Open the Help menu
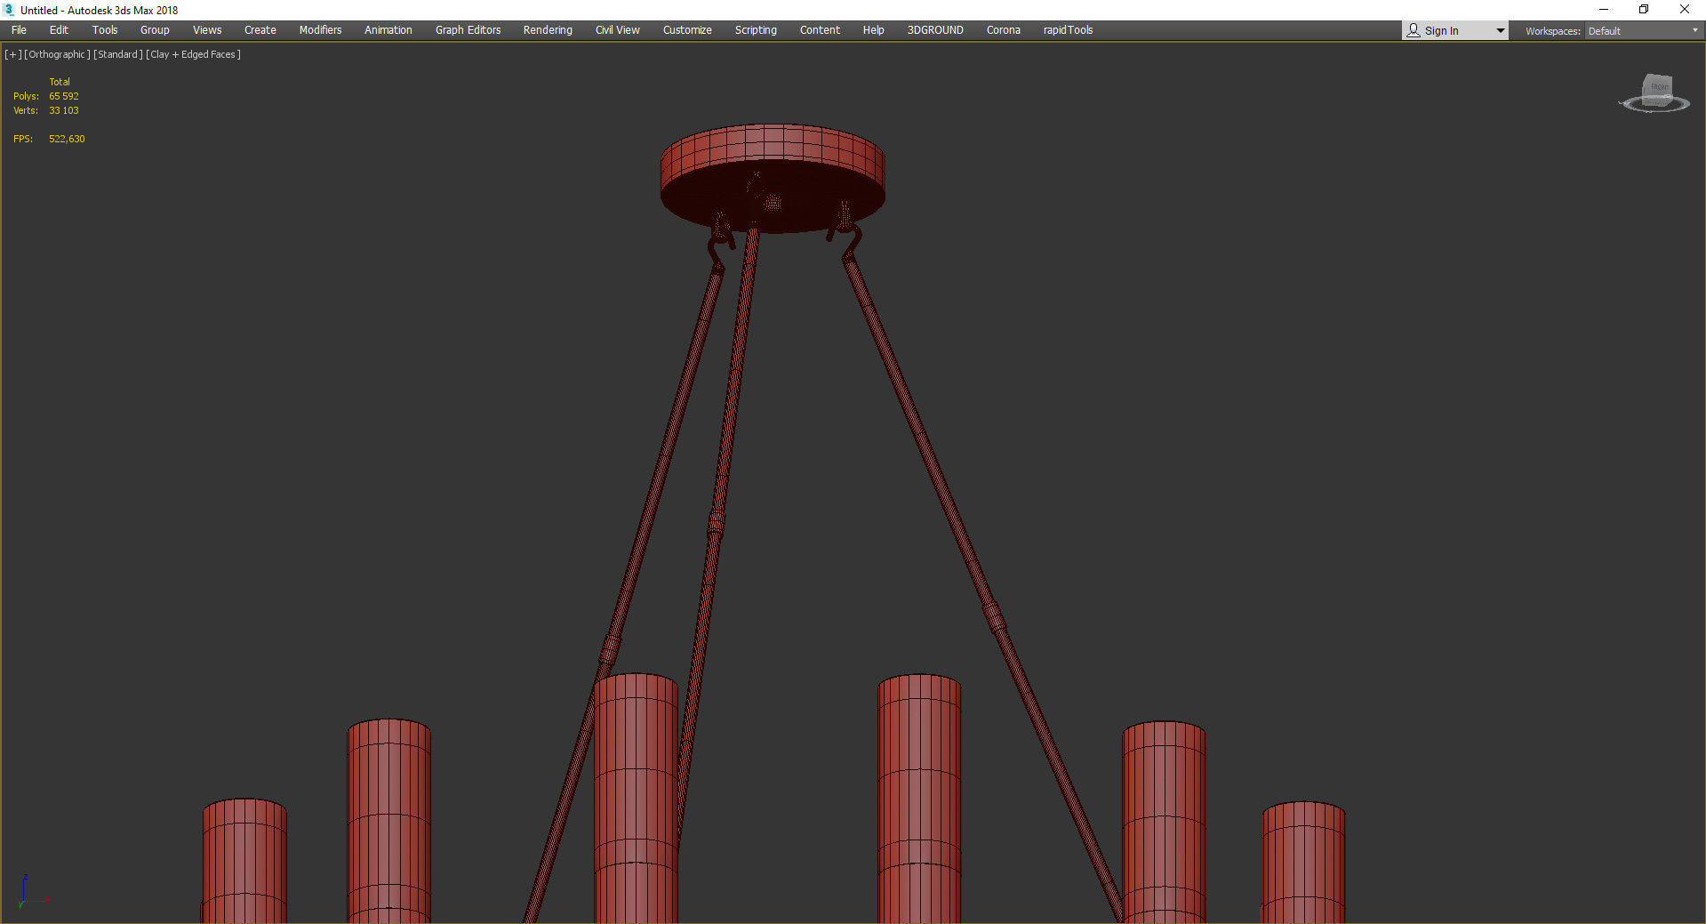Screen dimensions: 1706x924 click(874, 30)
